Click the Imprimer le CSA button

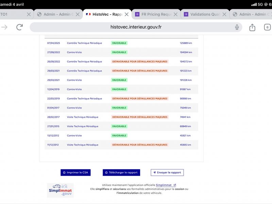click(x=75, y=172)
